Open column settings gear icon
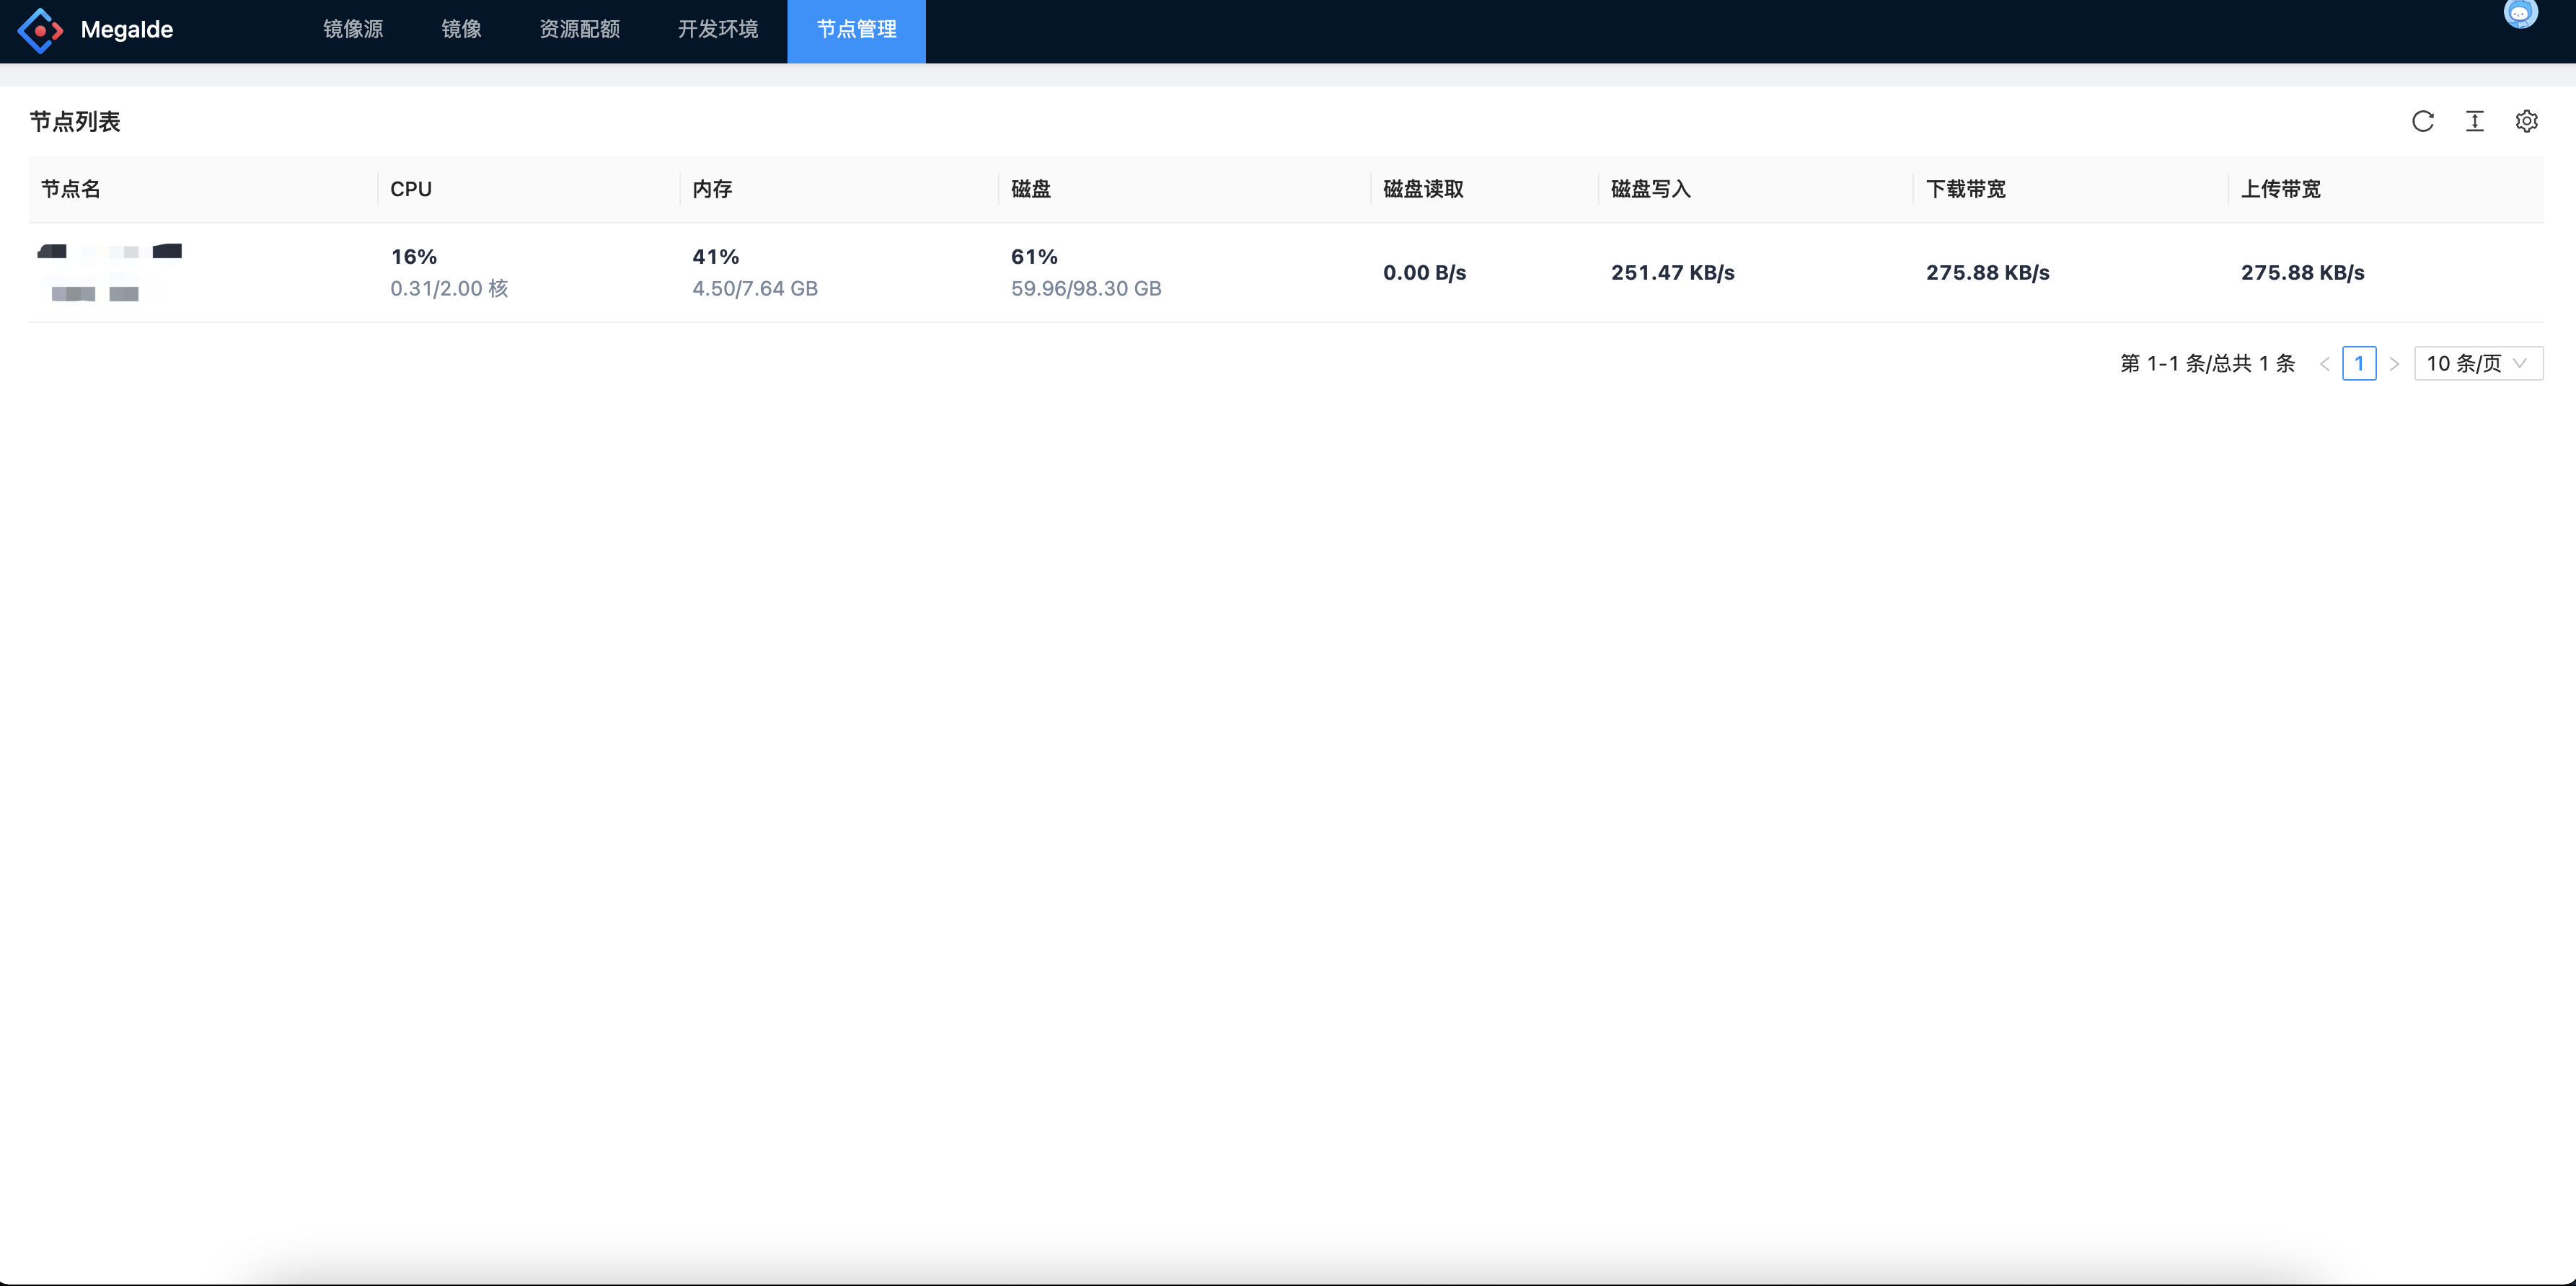 pyautogui.click(x=2526, y=122)
